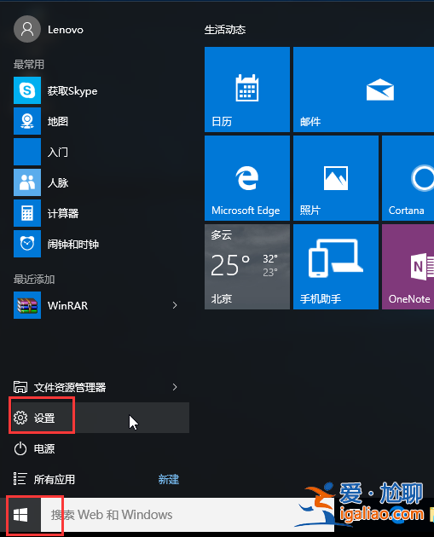Open the Mail (邮件) tile
Viewport: 434px width, 537px height.
pos(363,89)
